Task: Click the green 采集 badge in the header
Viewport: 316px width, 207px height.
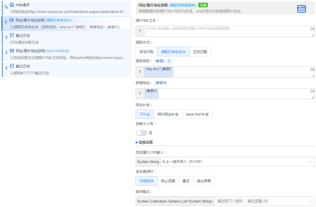Action: click(x=203, y=5)
